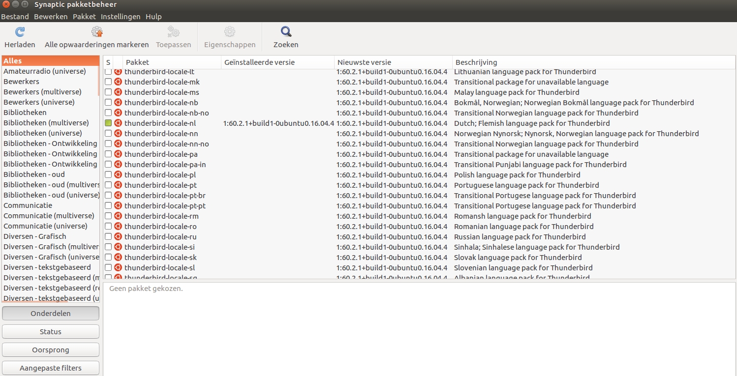Click the Herladen reload icon
Screen dimensions: 737x376
[20, 32]
